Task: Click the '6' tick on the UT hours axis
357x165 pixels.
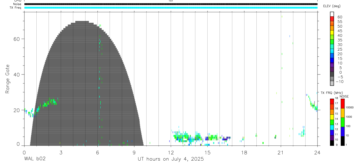Action: [x=97, y=152]
